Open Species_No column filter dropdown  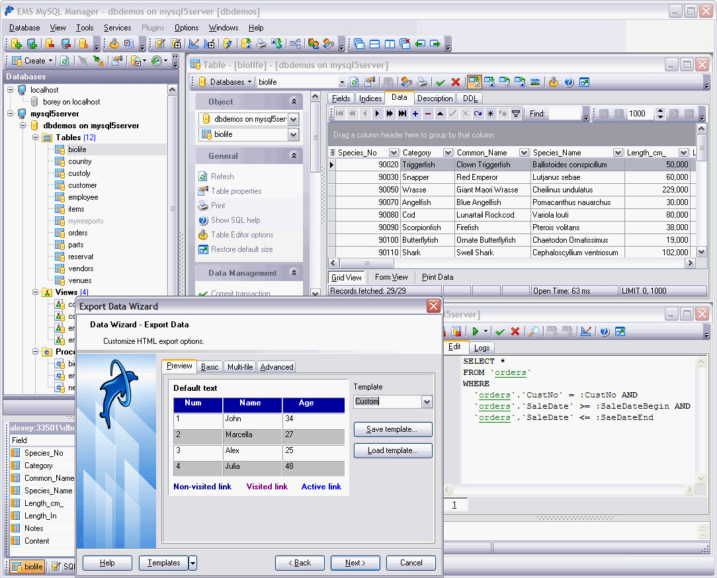pos(394,153)
